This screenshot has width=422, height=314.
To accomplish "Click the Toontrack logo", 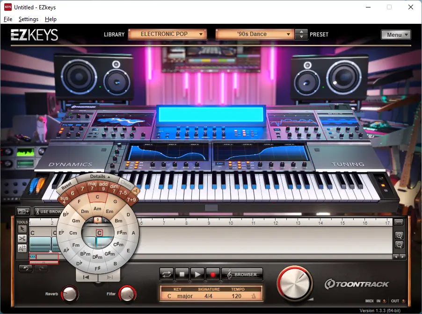I will 357,284.
